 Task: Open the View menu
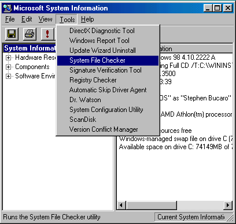(x=45, y=19)
